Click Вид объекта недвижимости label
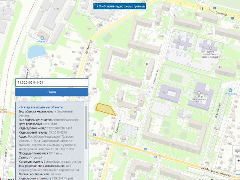240x180 pixels. point(37,111)
